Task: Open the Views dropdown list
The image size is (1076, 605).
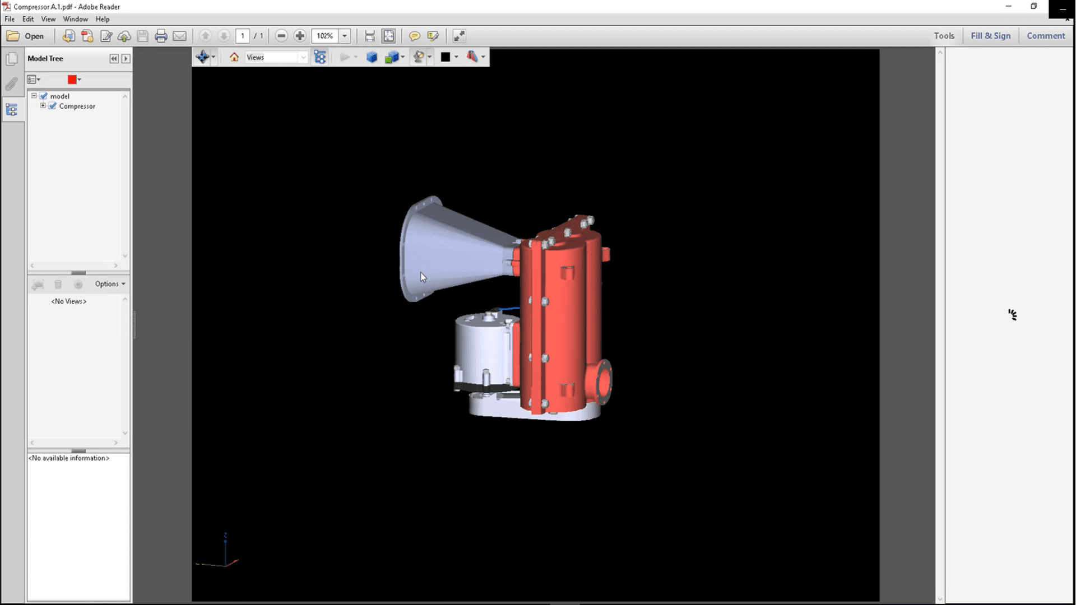Action: click(303, 57)
